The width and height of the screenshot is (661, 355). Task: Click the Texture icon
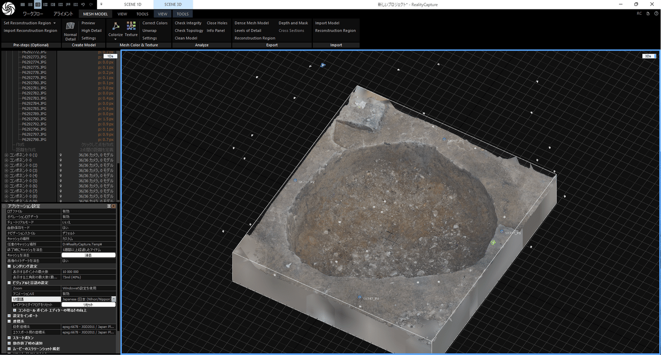(131, 26)
